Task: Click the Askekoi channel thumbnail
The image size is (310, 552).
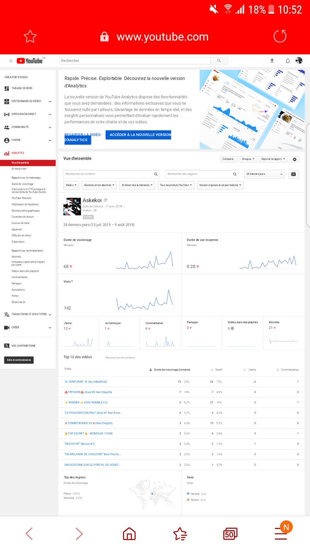Action: point(72,207)
